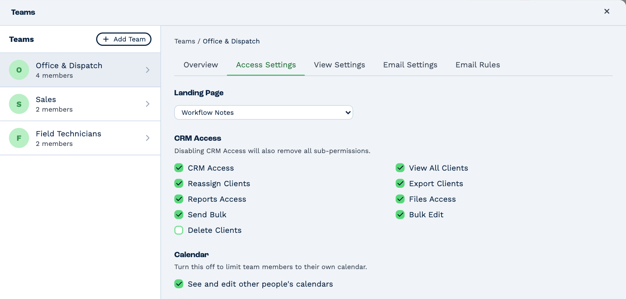Uncheck the Bulk Edit checkbox

pyautogui.click(x=400, y=214)
